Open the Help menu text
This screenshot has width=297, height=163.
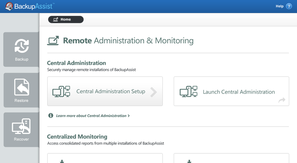point(280,6)
